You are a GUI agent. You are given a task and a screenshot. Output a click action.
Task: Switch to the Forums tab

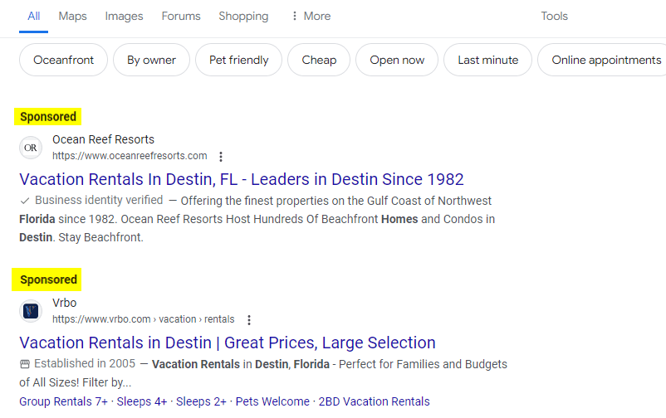pos(181,16)
